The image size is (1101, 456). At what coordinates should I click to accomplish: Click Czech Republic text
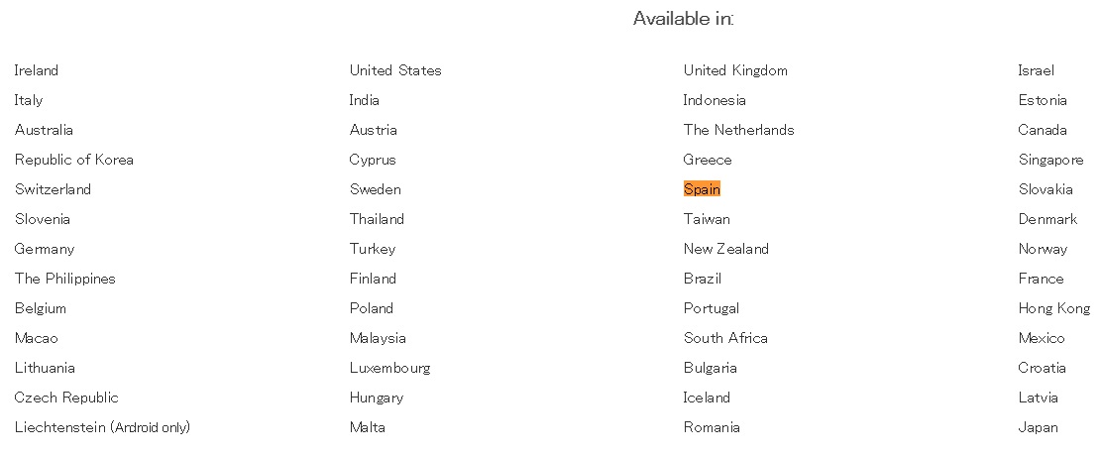[x=66, y=398]
